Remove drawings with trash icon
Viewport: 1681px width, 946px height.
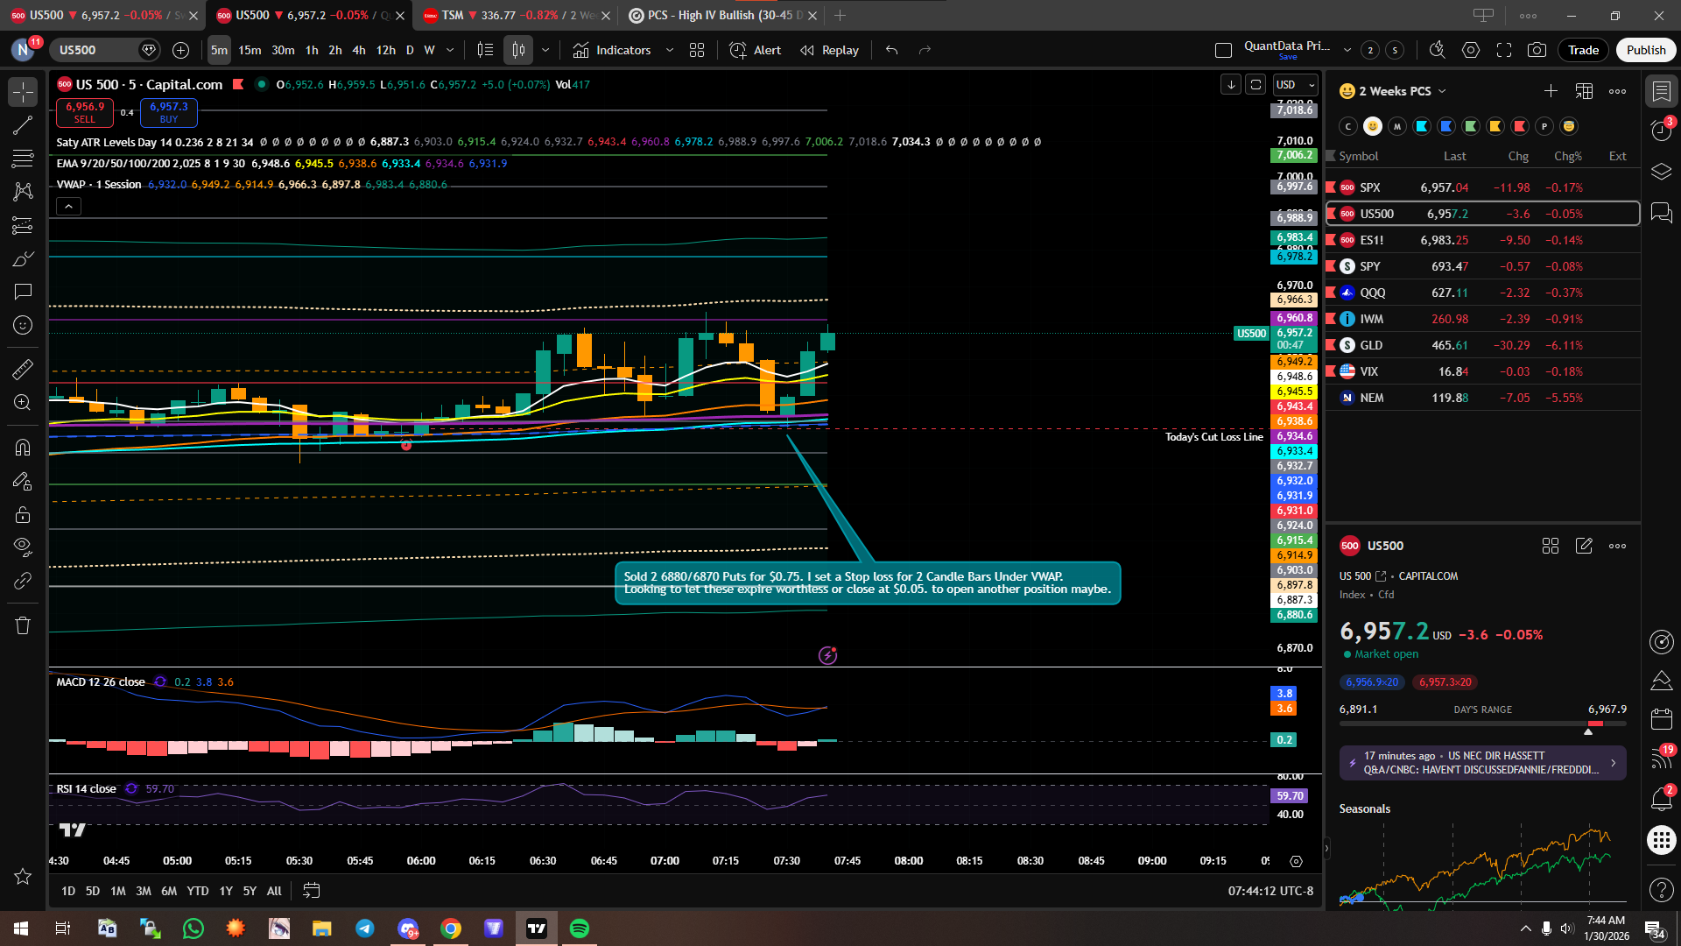[x=23, y=625]
